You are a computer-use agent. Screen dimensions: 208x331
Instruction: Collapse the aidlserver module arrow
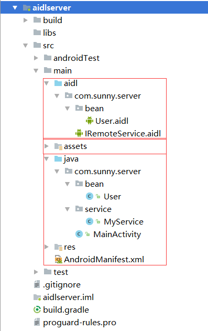[15, 8]
